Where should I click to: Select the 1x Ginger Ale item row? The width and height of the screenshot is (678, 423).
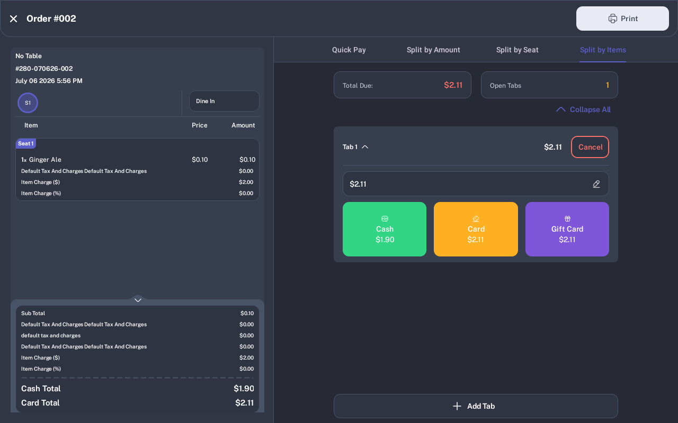pyautogui.click(x=138, y=160)
